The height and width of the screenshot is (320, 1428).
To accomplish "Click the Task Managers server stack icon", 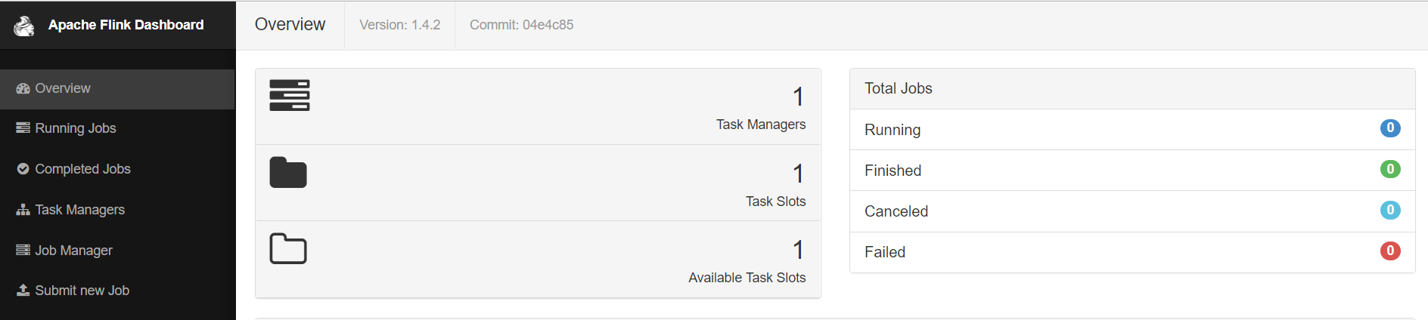I will (x=290, y=95).
